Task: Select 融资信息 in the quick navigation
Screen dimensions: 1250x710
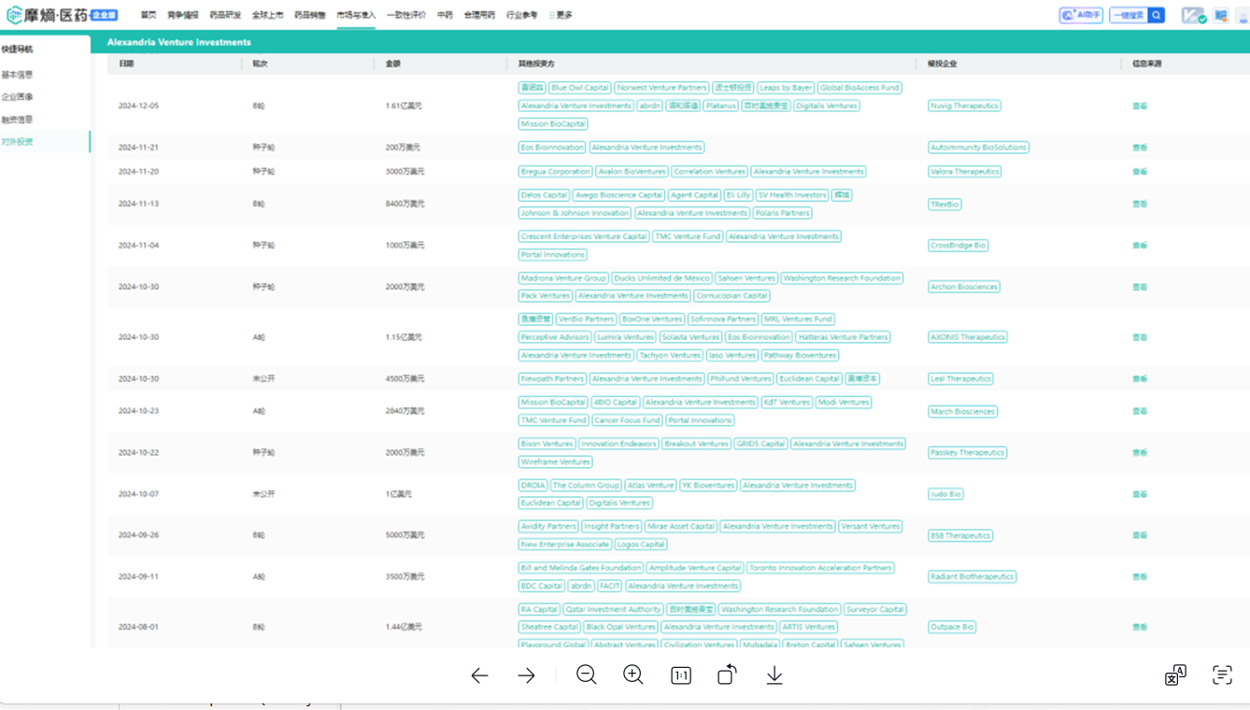Action: 17,120
